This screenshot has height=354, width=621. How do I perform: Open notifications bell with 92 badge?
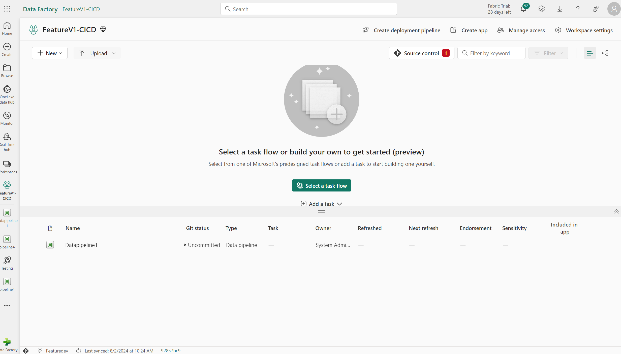524,9
